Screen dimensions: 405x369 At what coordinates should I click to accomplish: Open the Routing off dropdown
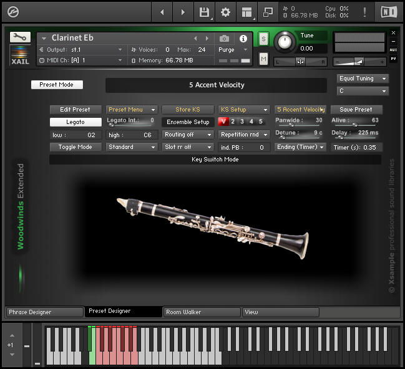[188, 135]
